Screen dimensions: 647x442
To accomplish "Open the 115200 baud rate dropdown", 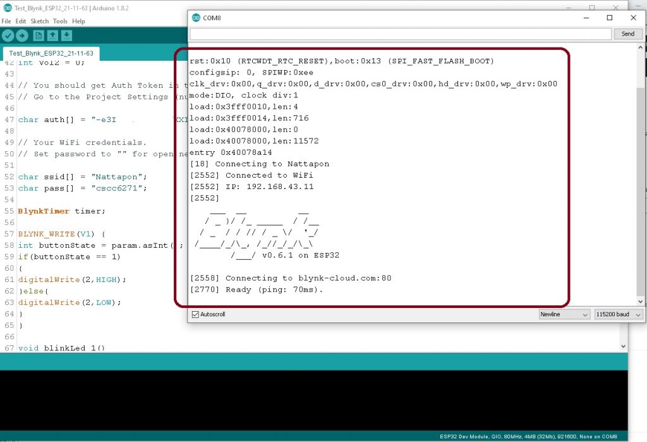I will coord(618,314).
